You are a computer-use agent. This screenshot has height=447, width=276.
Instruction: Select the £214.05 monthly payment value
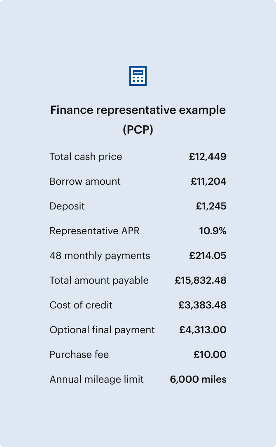208,255
